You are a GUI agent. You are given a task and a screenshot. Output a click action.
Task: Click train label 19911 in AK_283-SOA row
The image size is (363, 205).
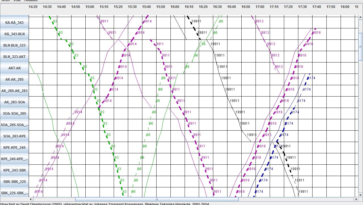(x=235, y=101)
